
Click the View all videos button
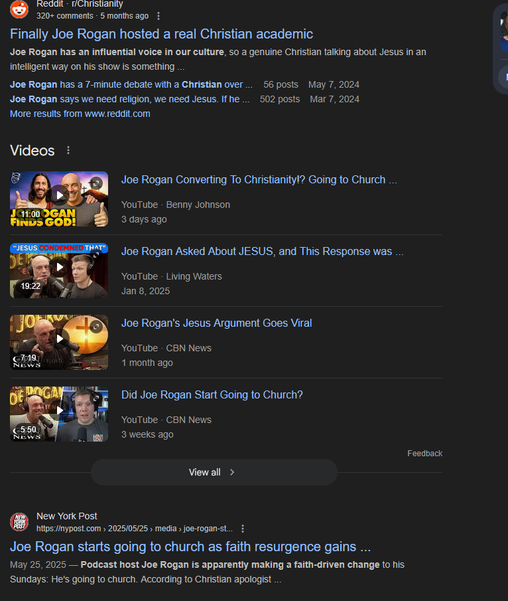coord(214,472)
